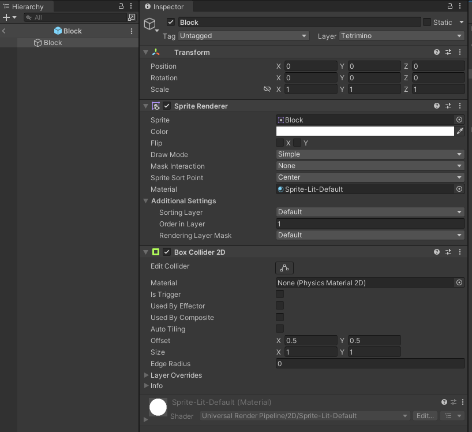Open the Hierarchy panel kebab menu
472x432 pixels.
(131, 6)
